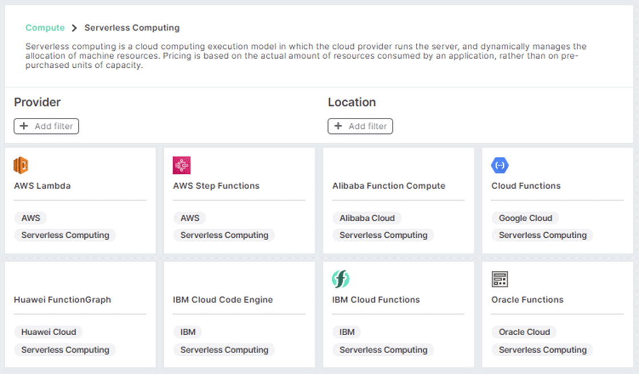This screenshot has width=639, height=374.
Task: Open IBM Cloud Functions card title
Action: (376, 300)
